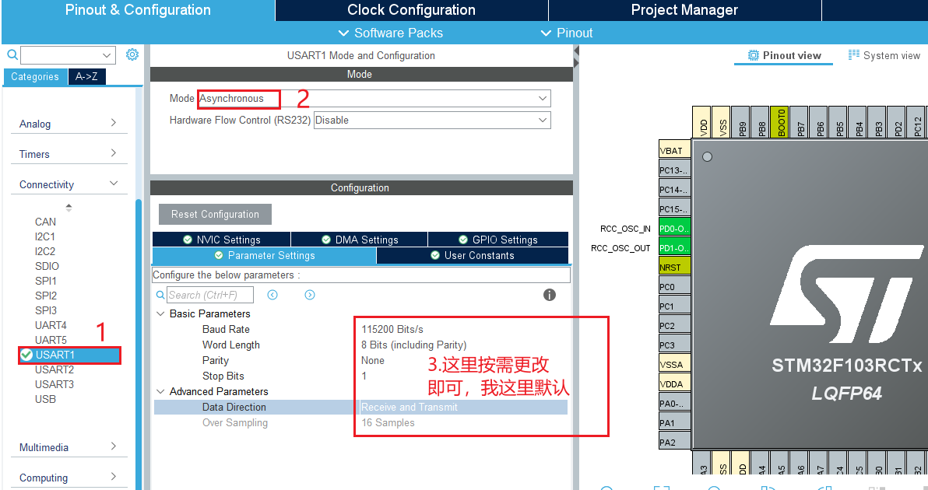Select pin PB9 at chip top

[x=742, y=122]
